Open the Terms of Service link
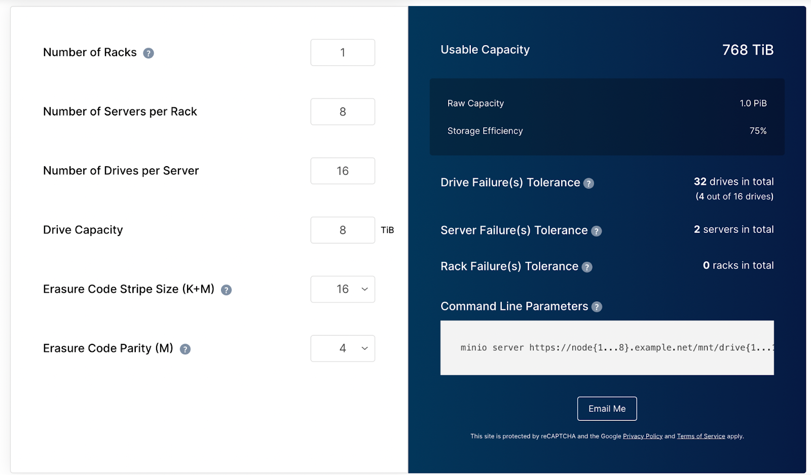This screenshot has width=811, height=475. click(701, 436)
